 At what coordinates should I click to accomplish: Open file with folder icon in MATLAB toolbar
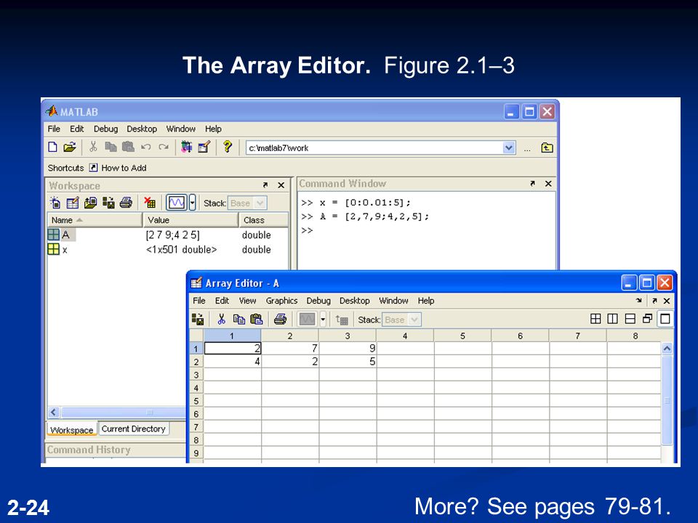click(70, 147)
